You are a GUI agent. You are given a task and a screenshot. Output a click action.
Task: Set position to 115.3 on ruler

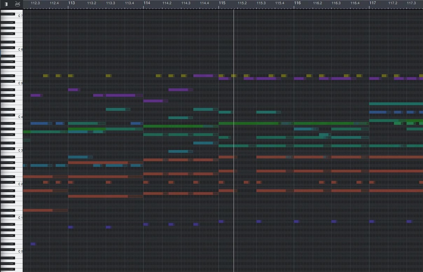[261, 3]
